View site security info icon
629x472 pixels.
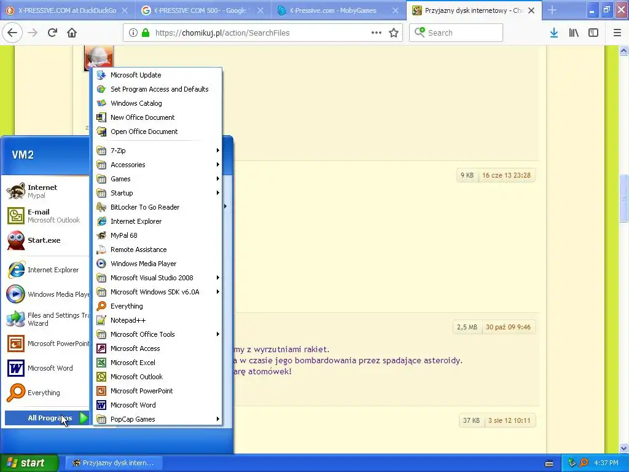133,33
